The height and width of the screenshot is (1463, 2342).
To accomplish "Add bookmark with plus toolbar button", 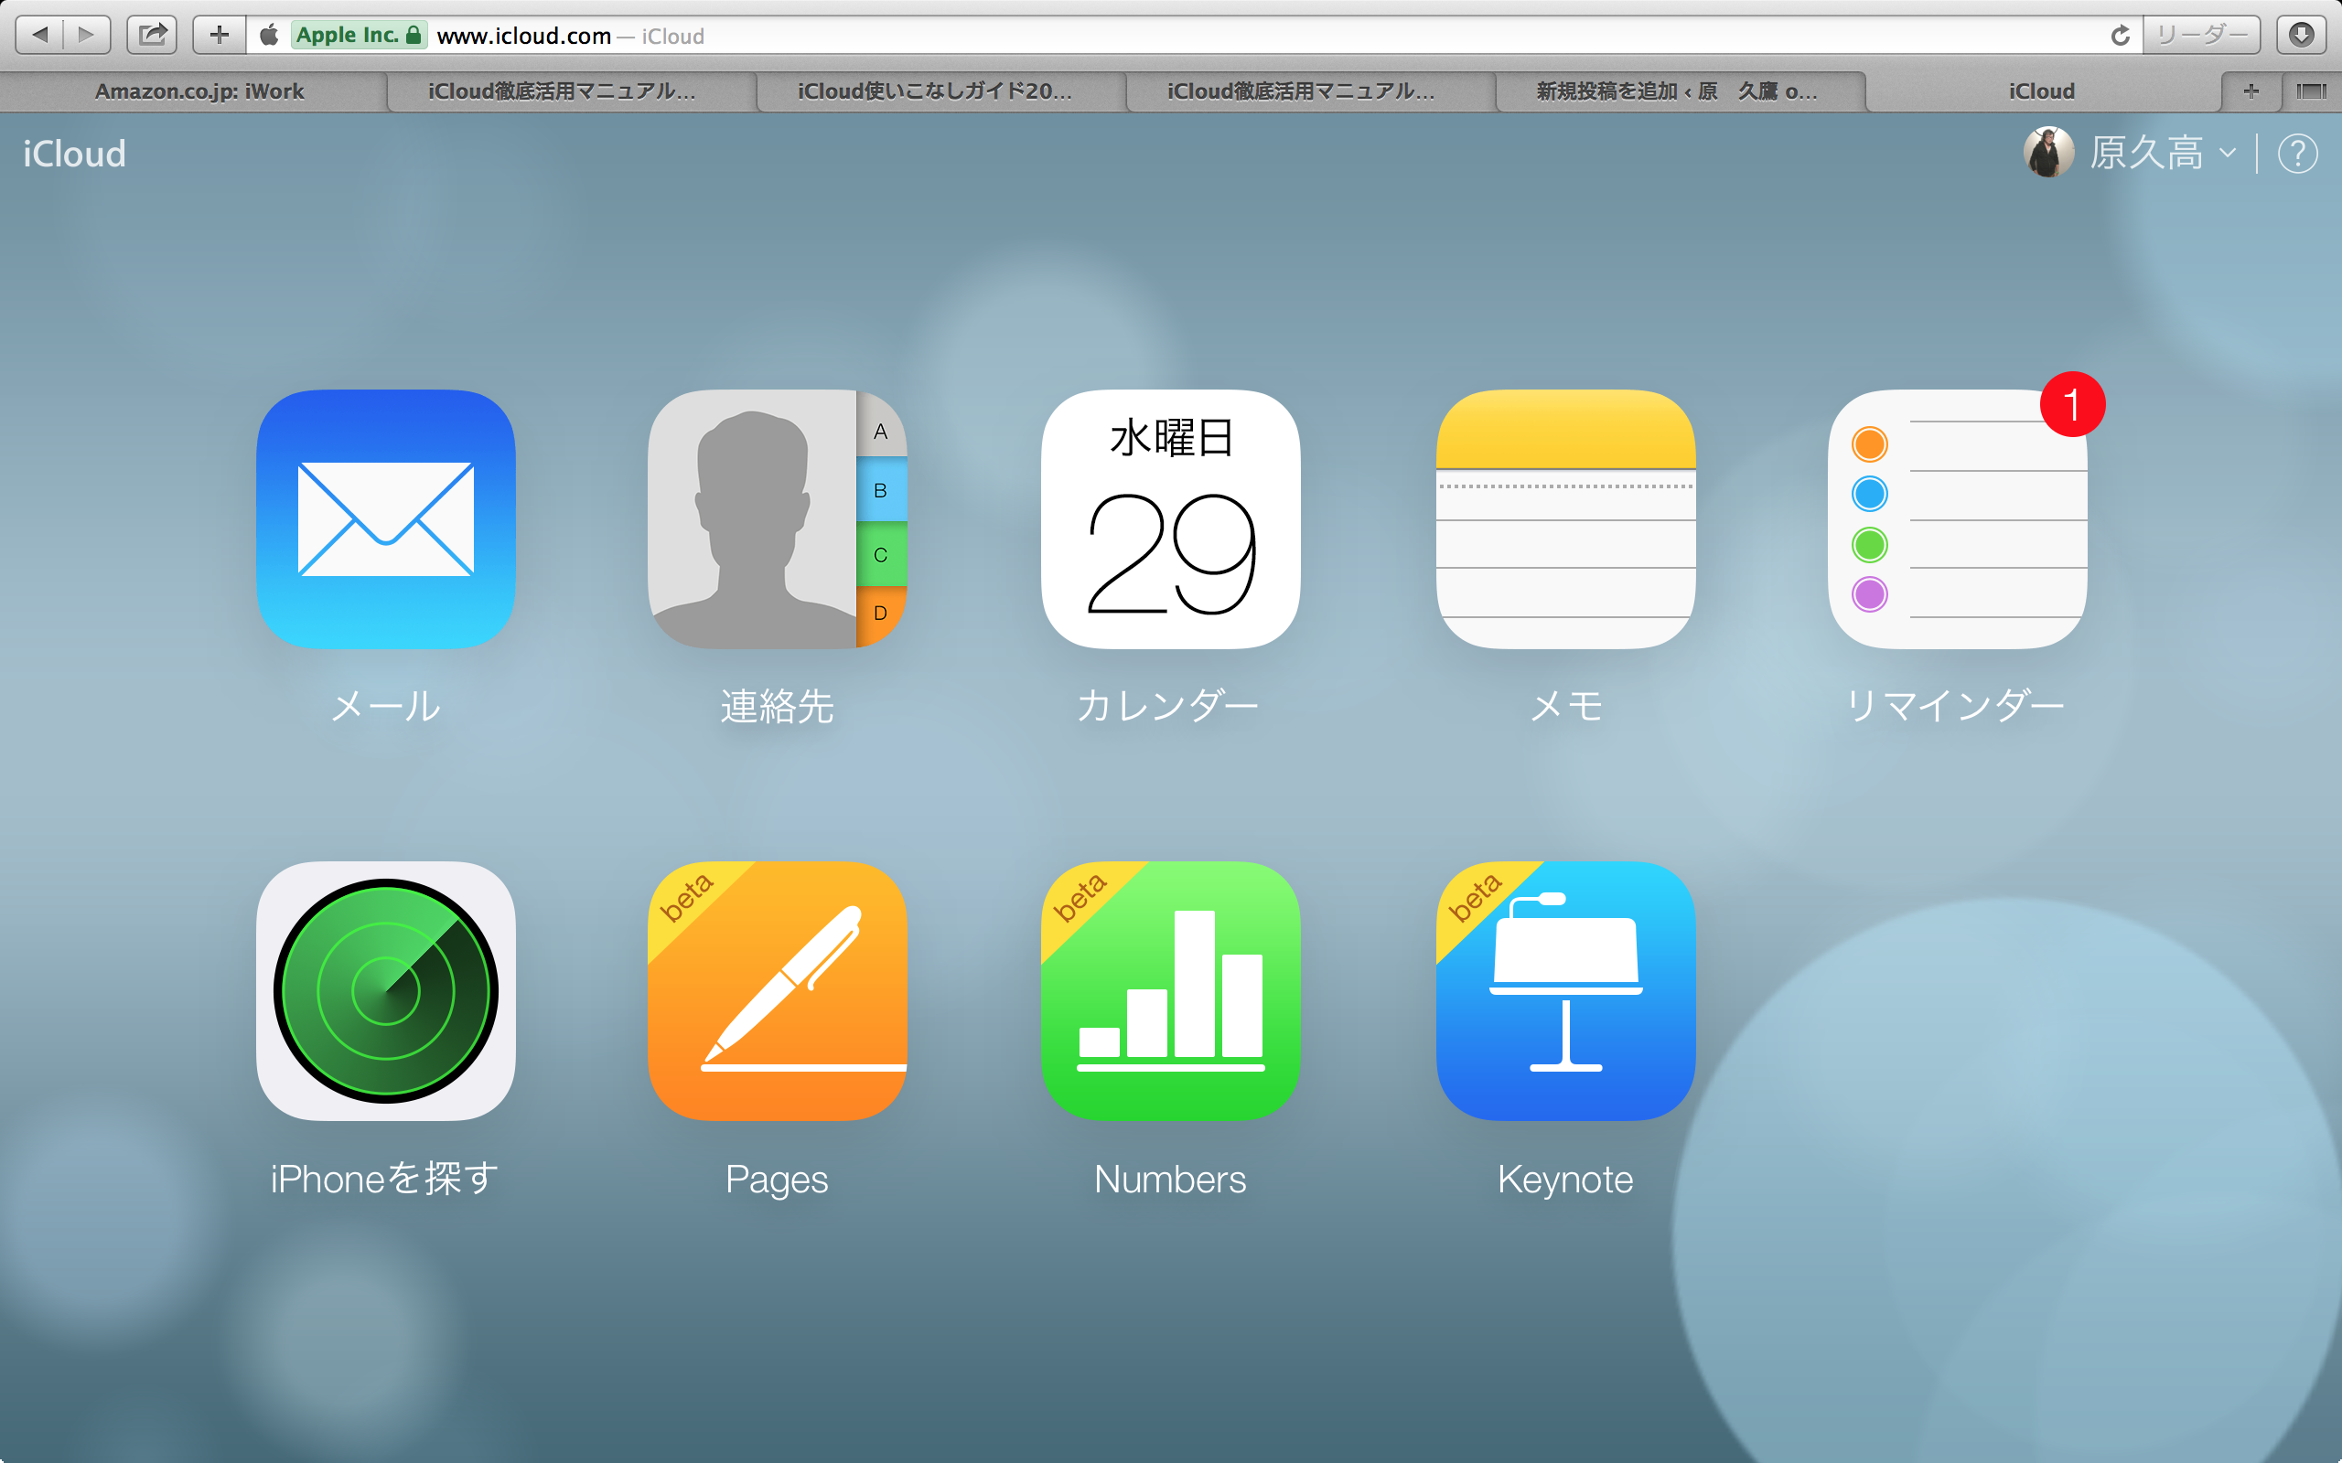I will click(x=220, y=35).
